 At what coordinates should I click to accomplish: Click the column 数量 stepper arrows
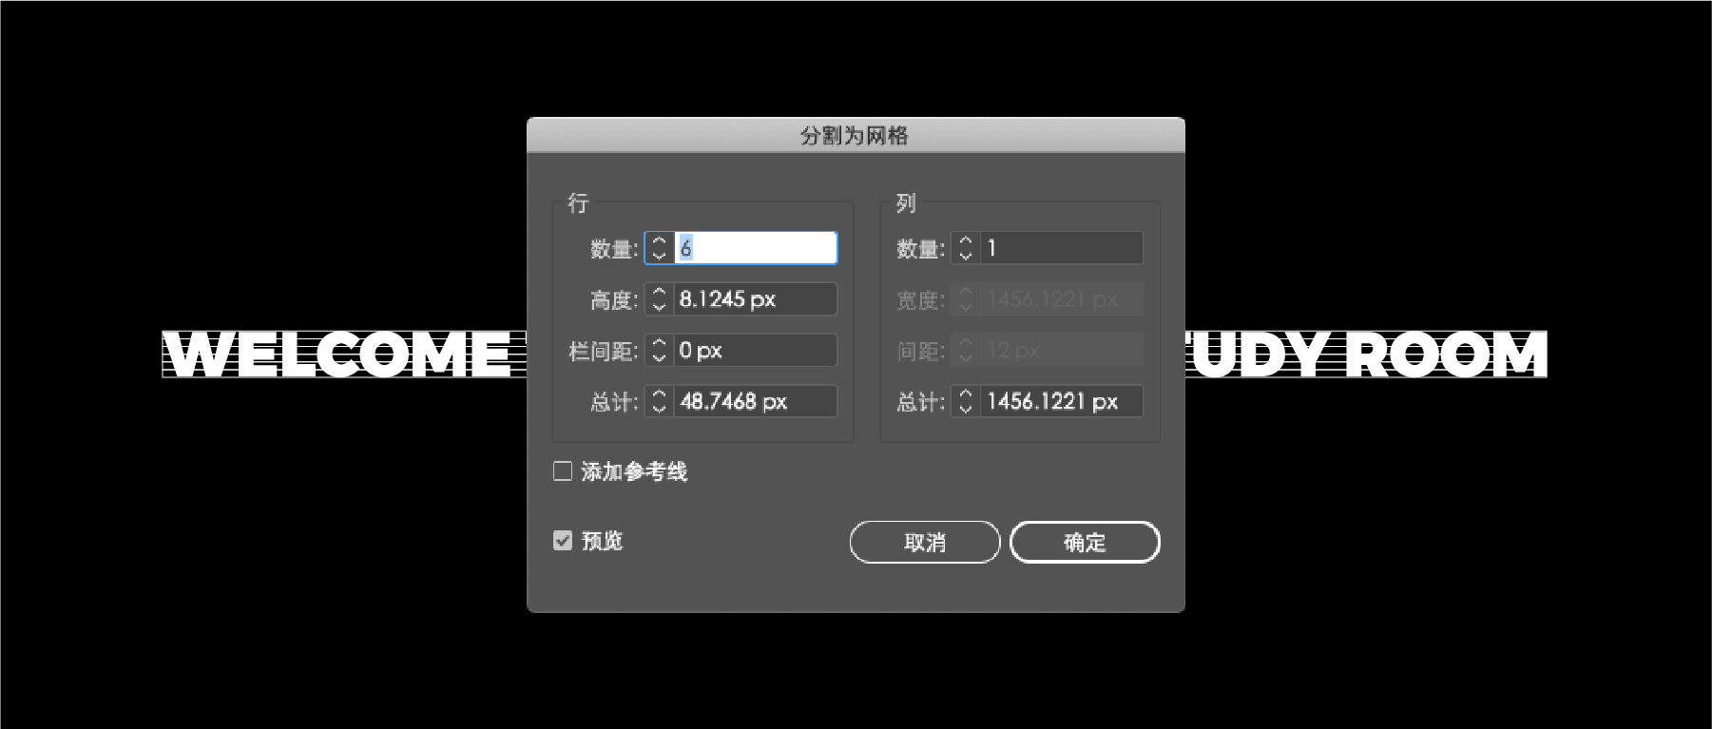(x=965, y=248)
